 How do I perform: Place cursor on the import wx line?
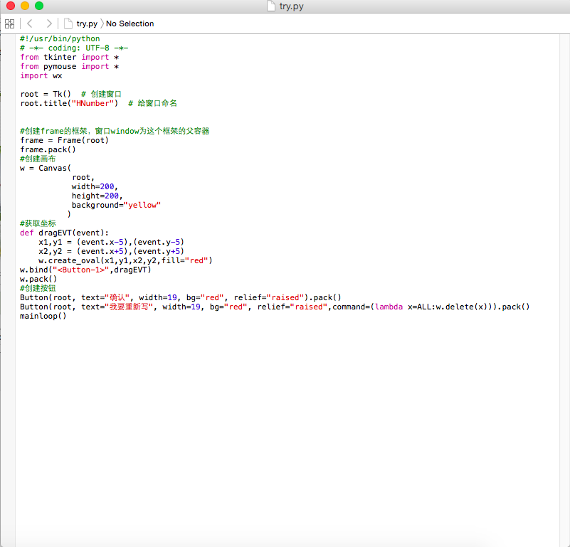(x=41, y=75)
